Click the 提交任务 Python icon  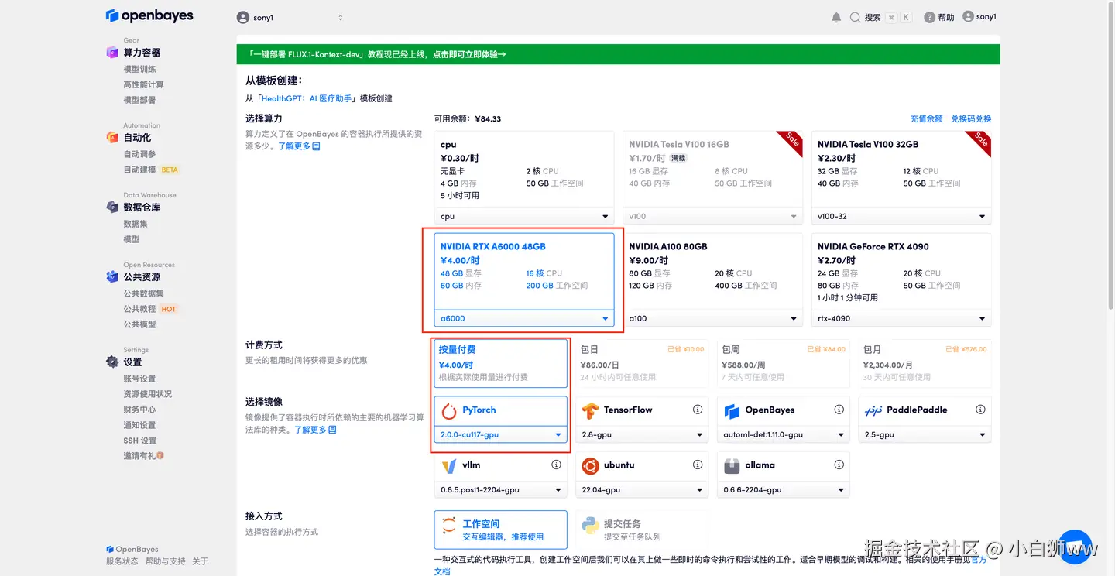click(590, 526)
